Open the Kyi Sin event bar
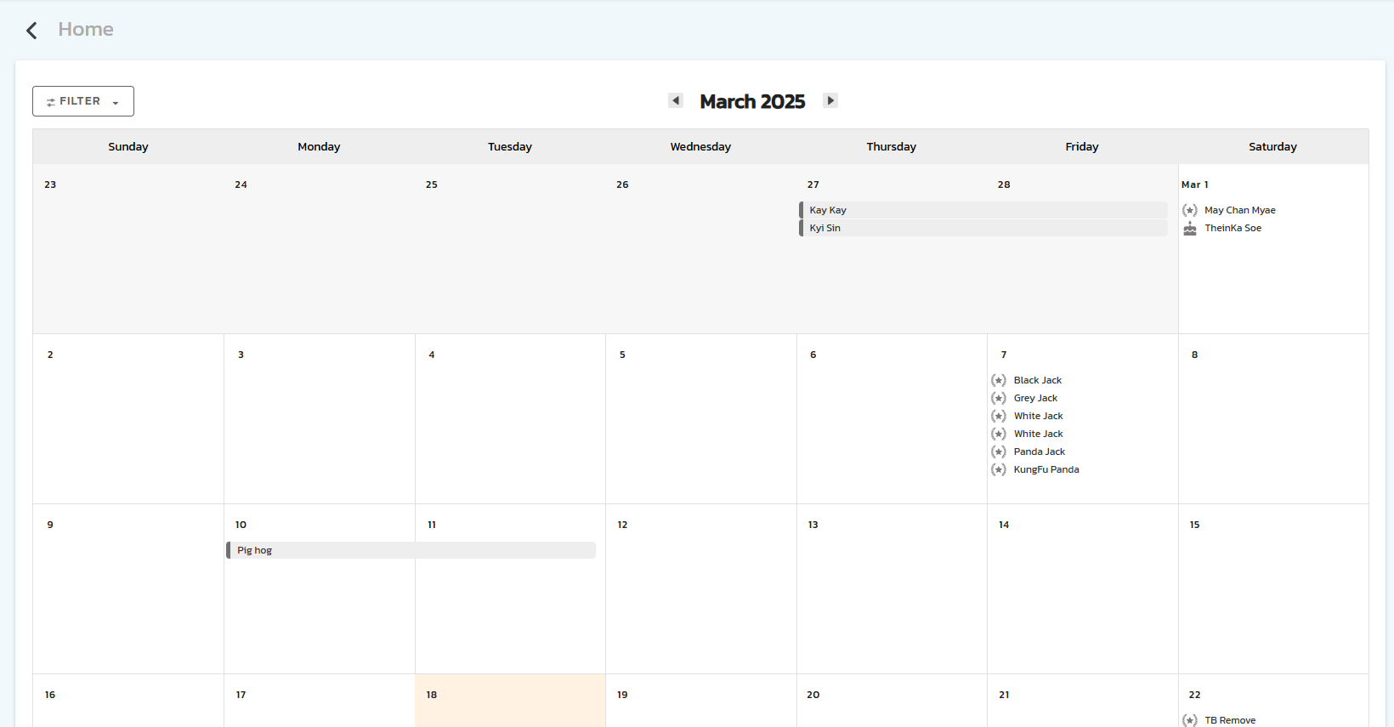 coord(983,228)
